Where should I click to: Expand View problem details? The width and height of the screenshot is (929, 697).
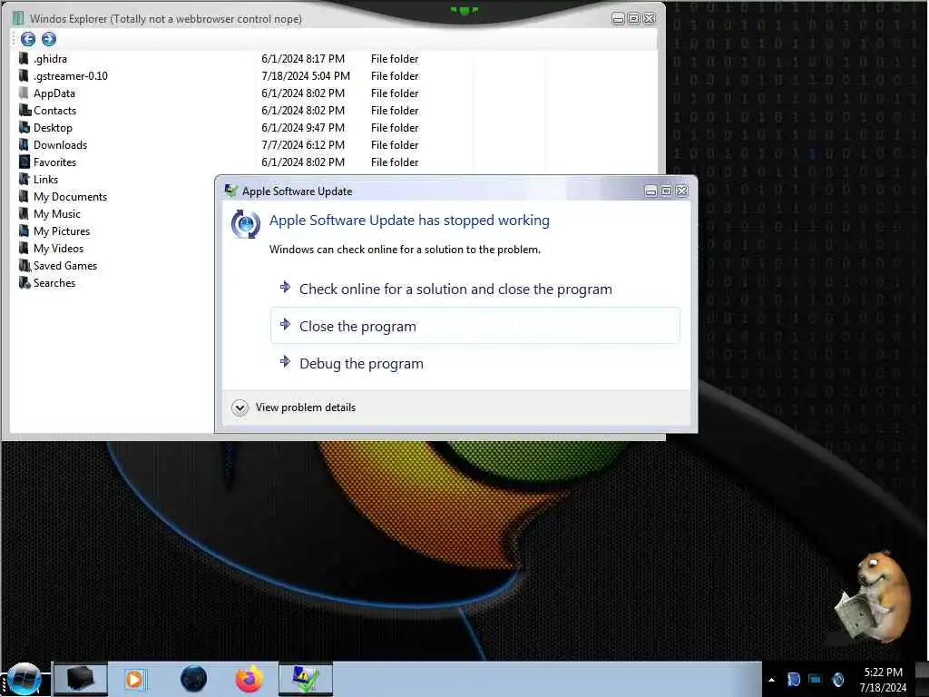pos(294,407)
